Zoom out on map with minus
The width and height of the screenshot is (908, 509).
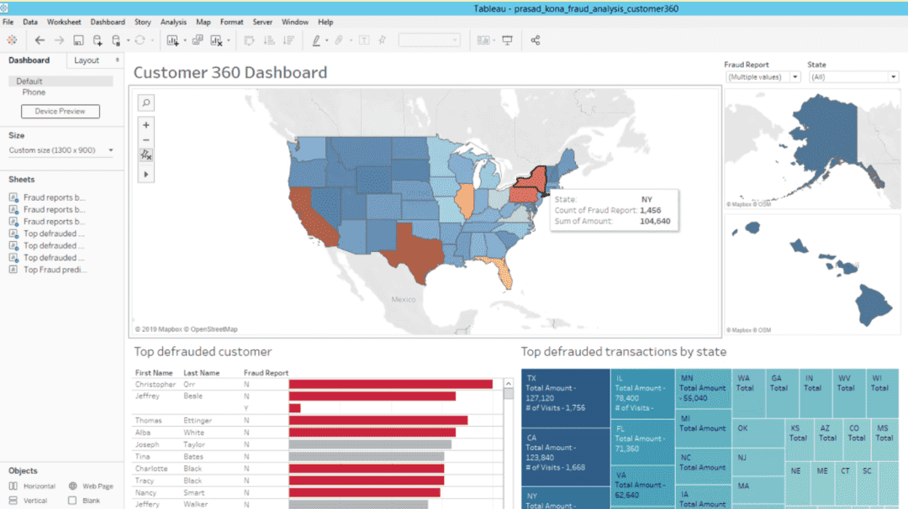pos(145,139)
